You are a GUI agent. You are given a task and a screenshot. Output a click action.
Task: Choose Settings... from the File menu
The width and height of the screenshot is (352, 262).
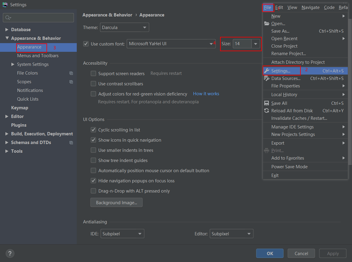tap(305, 71)
